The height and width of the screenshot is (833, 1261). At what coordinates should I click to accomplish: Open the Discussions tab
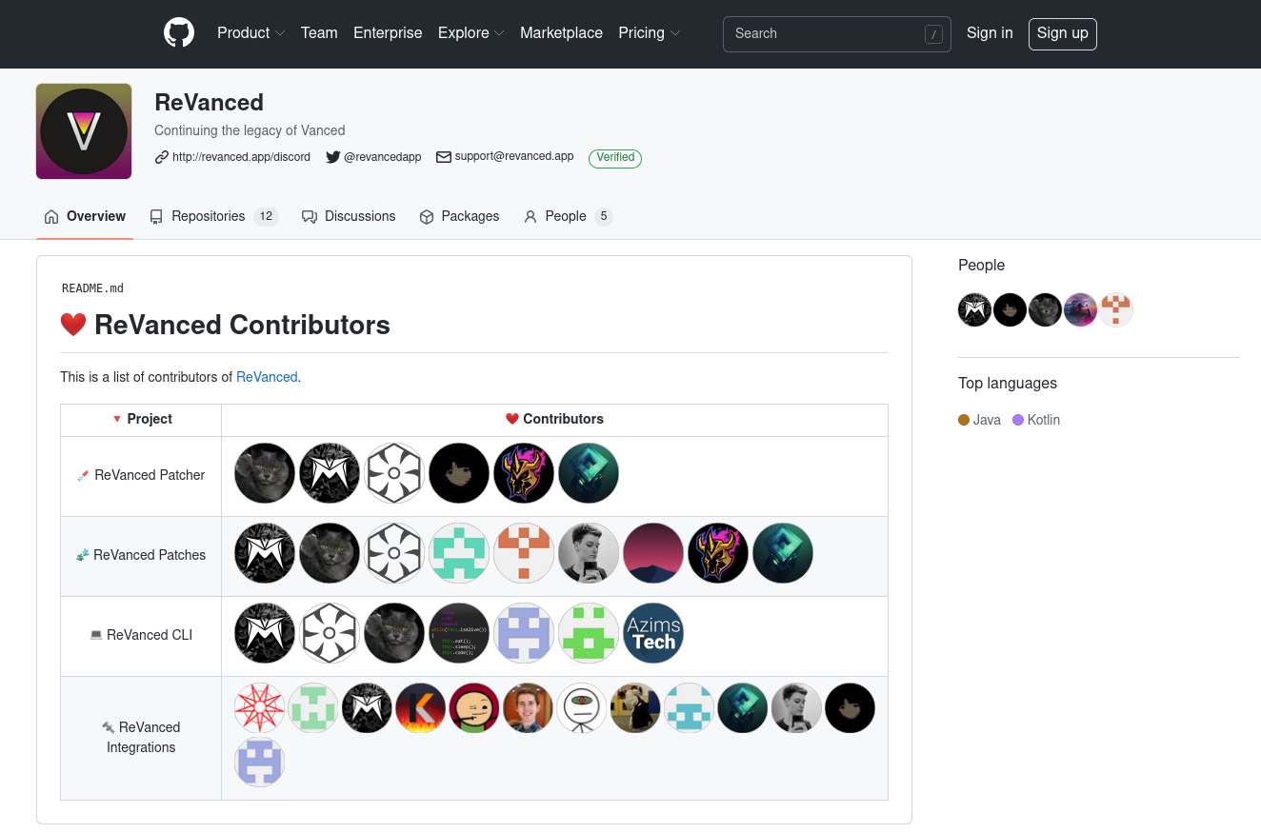pos(349,216)
